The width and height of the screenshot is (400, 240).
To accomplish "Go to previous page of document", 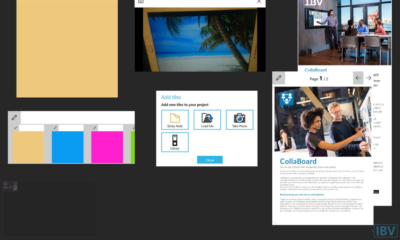I will tap(358, 78).
